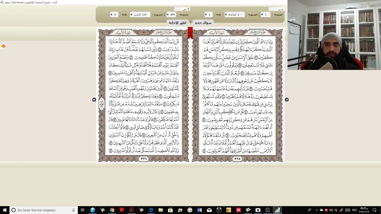Open the red Adobe Acrobat icon in taskbar

[121, 210]
